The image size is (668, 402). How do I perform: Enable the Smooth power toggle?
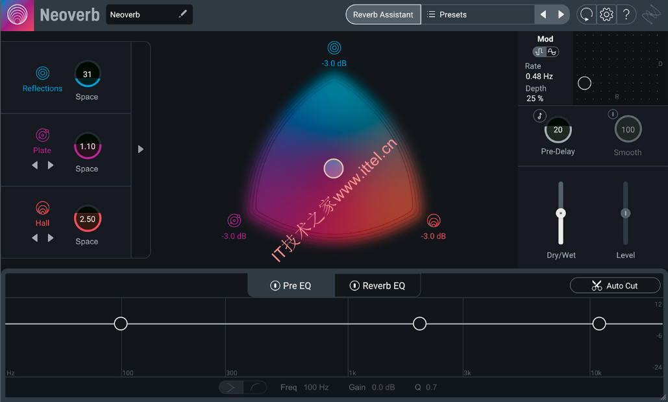[x=613, y=114]
